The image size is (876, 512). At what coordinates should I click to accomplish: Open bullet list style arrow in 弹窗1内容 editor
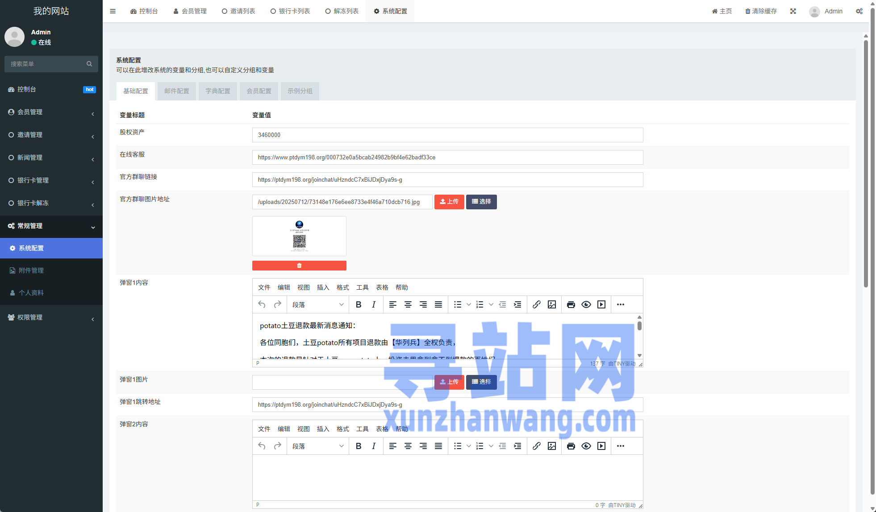point(468,304)
